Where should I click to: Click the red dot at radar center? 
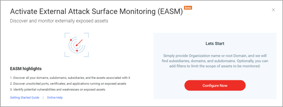[x=77, y=45]
